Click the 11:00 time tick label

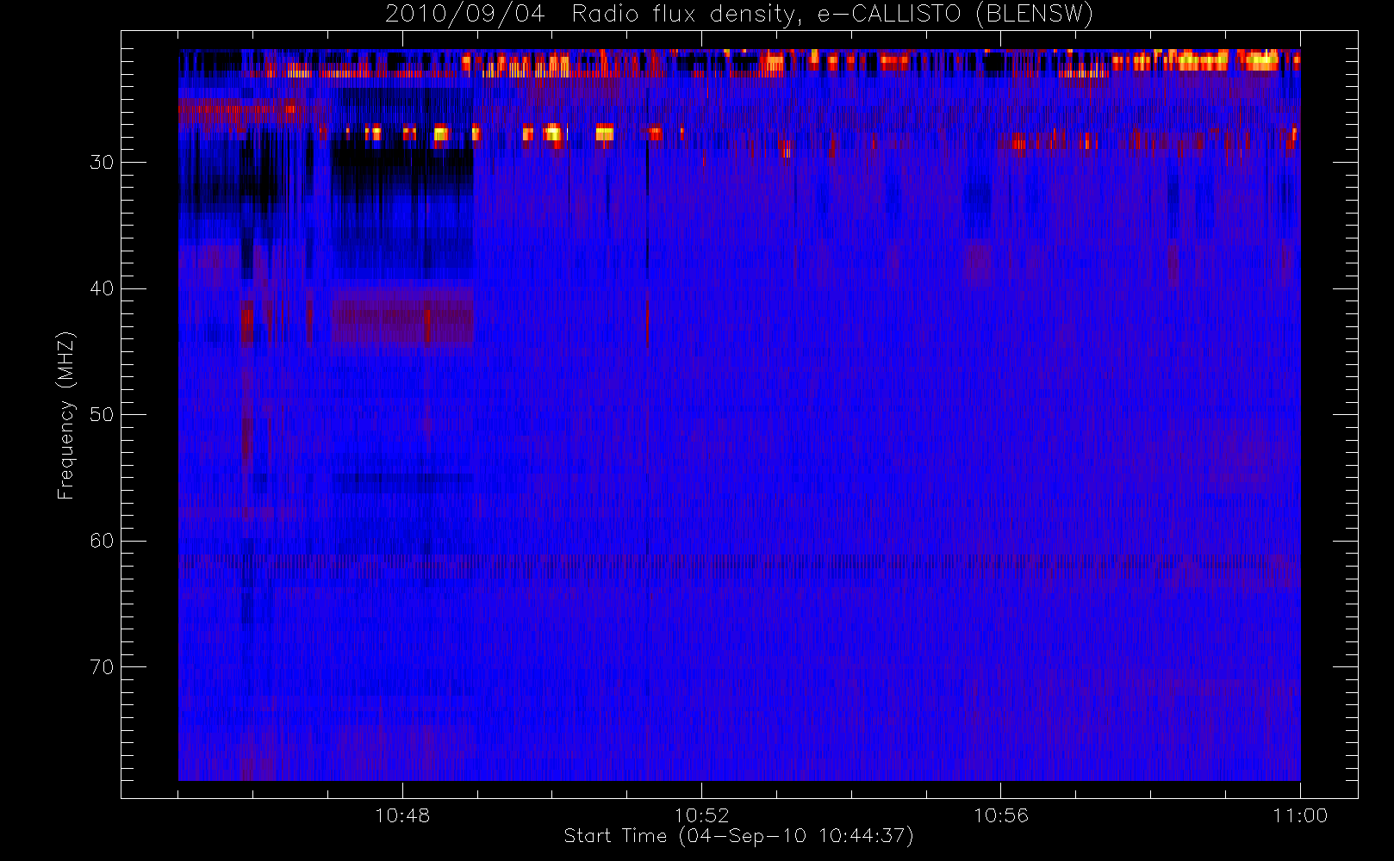[1299, 815]
